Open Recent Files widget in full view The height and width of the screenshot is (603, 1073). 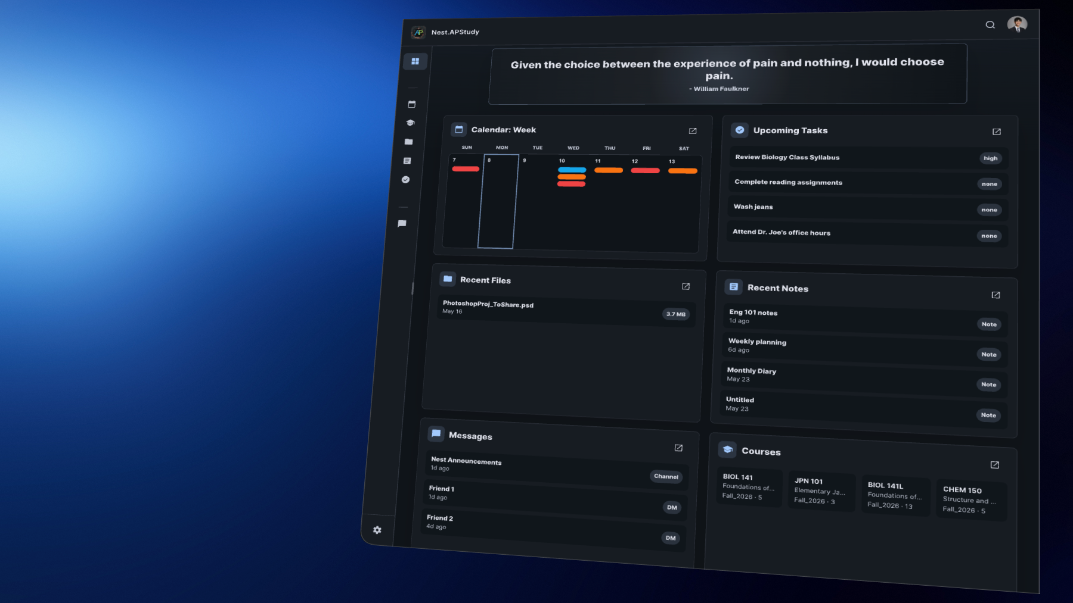tap(686, 286)
